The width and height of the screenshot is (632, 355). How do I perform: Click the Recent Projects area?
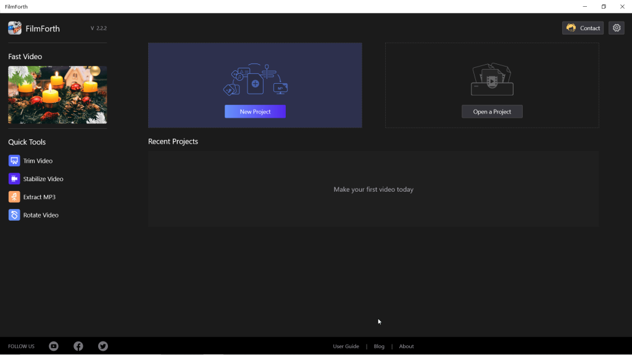tap(373, 189)
